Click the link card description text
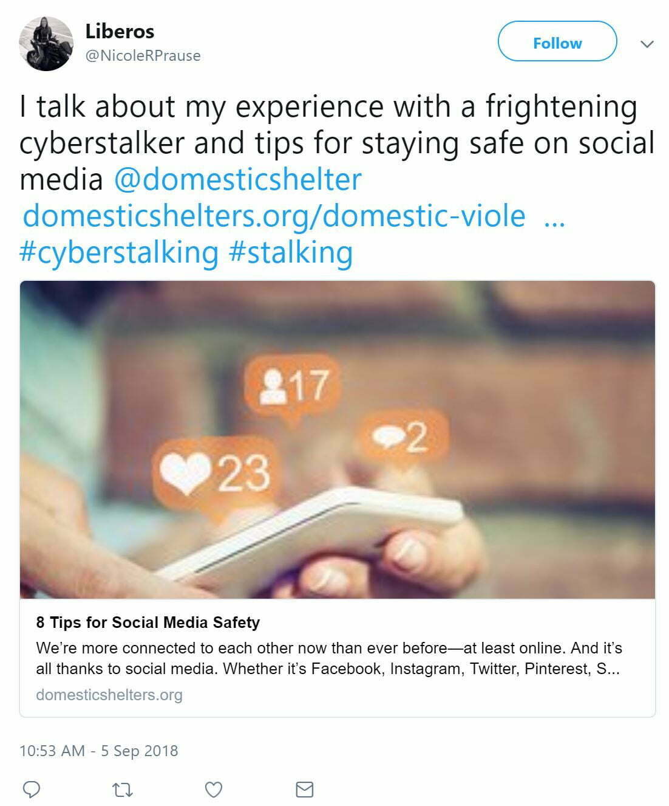The width and height of the screenshot is (669, 806). (x=328, y=658)
